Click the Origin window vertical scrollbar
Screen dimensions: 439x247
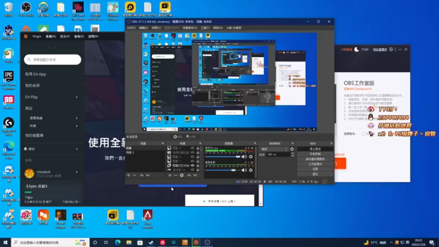pyautogui.click(x=261, y=195)
